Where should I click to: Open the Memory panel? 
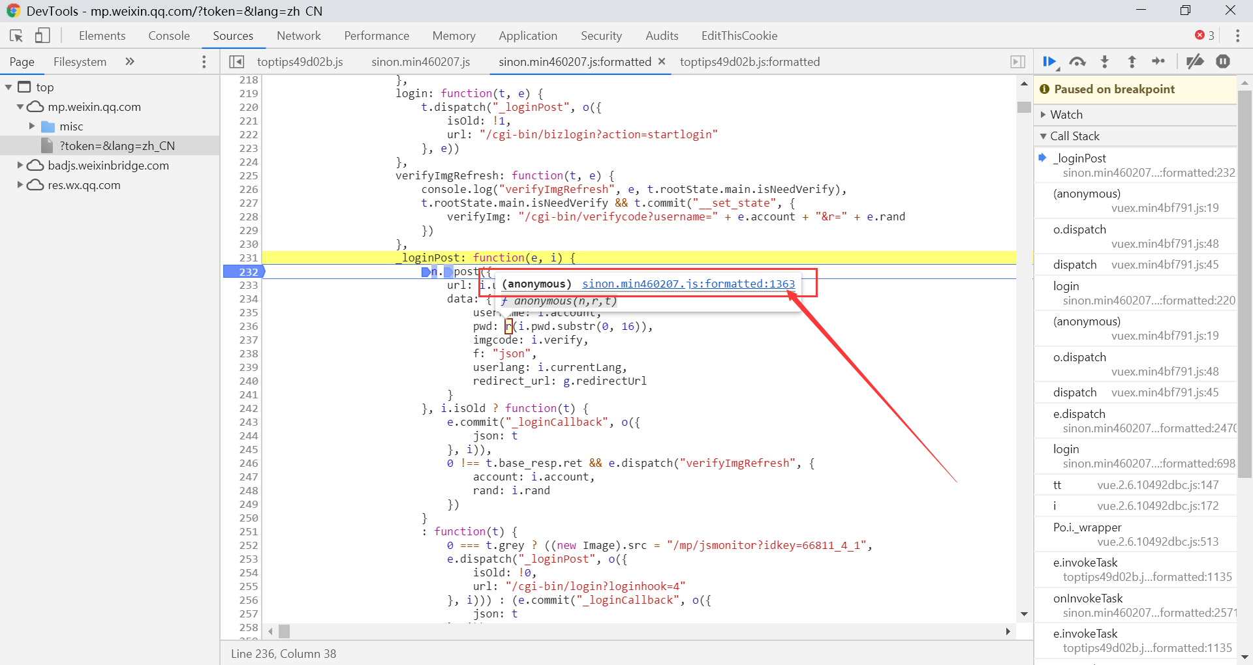454,36
